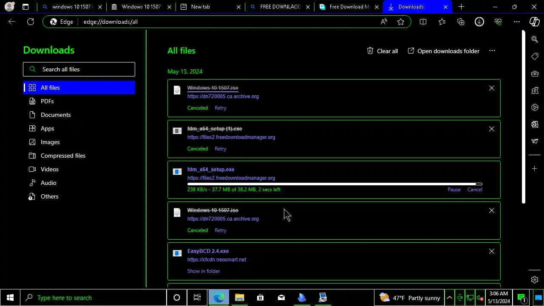Go back using the back arrow
544x306 pixels.
coord(12,22)
